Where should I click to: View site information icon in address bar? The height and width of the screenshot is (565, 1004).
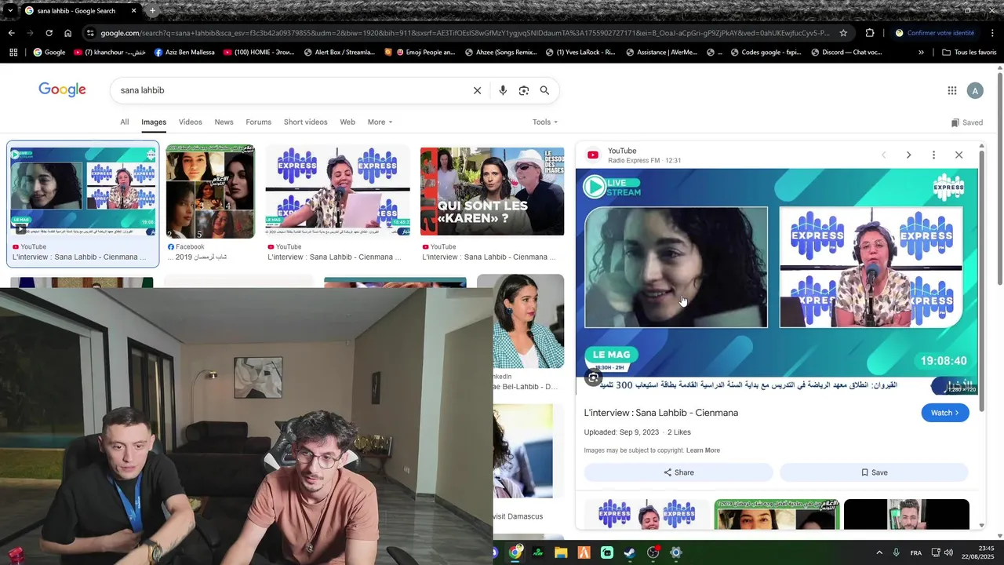pyautogui.click(x=90, y=33)
